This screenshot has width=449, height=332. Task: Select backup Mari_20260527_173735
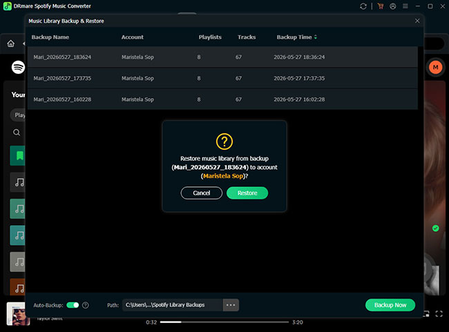coord(222,78)
